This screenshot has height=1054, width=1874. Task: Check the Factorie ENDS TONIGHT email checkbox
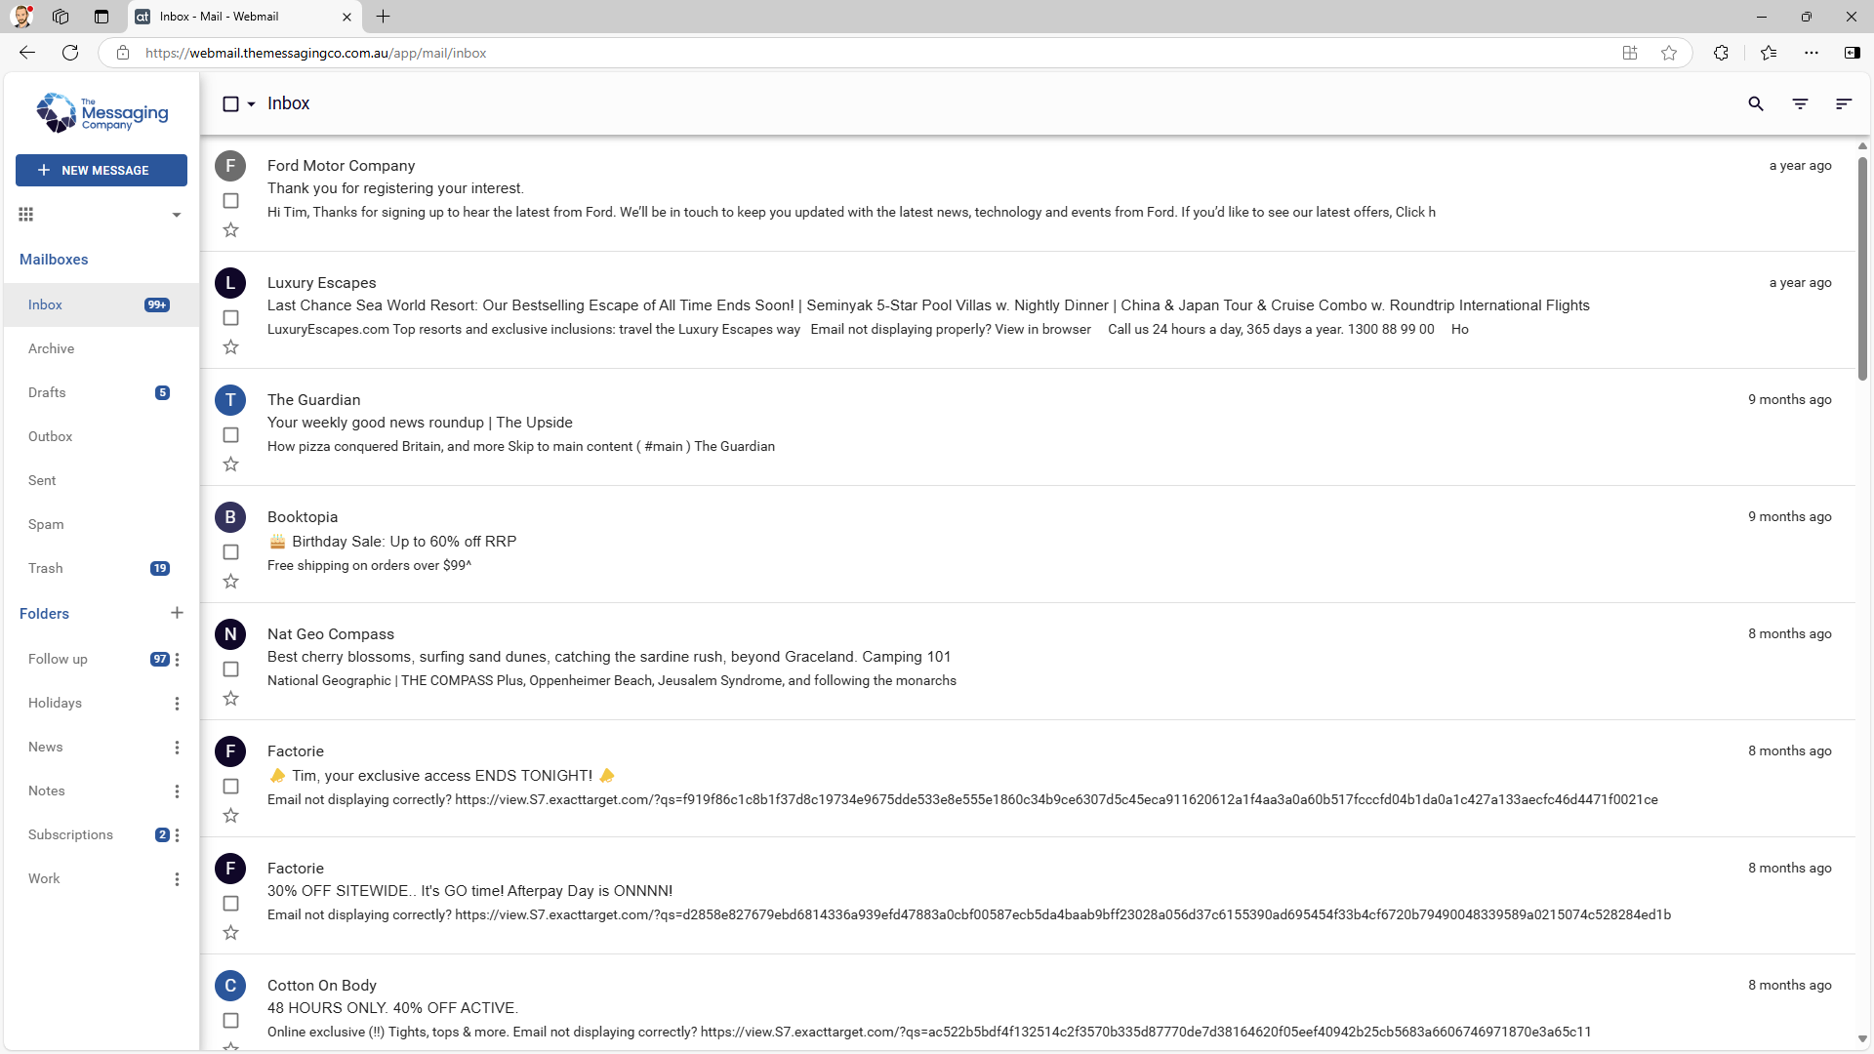tap(230, 786)
